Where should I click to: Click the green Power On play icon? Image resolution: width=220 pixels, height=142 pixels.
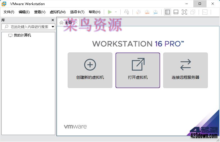pos(110,12)
